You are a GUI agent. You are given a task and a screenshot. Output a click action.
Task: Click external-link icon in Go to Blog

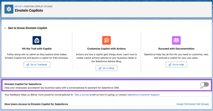[x=100, y=68]
